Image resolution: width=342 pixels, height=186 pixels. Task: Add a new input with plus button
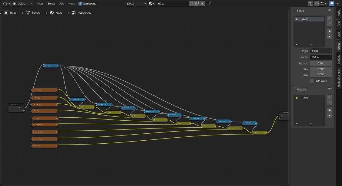[x=330, y=18]
